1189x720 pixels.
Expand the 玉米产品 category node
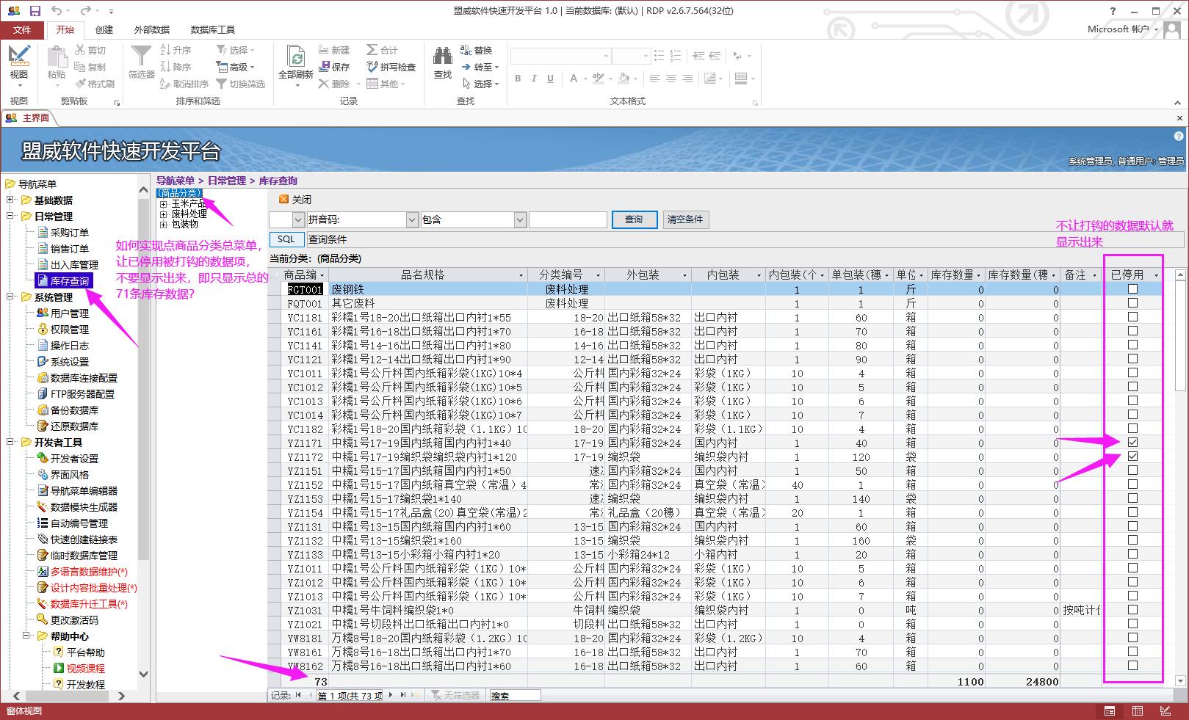tap(163, 204)
